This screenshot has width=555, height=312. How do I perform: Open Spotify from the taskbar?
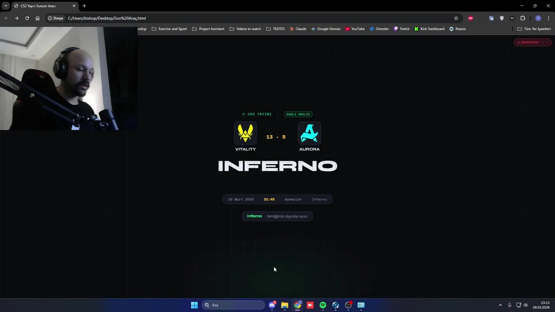coord(323,305)
